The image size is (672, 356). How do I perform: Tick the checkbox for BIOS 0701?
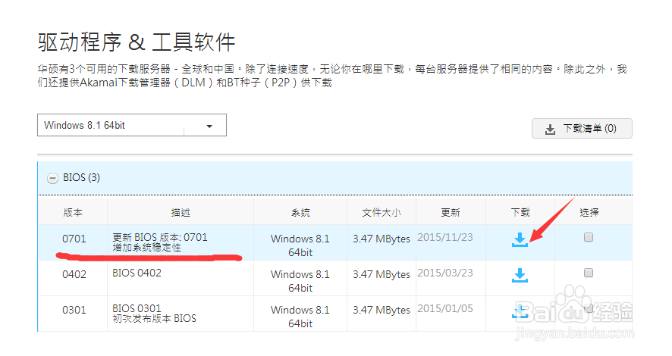click(x=589, y=237)
